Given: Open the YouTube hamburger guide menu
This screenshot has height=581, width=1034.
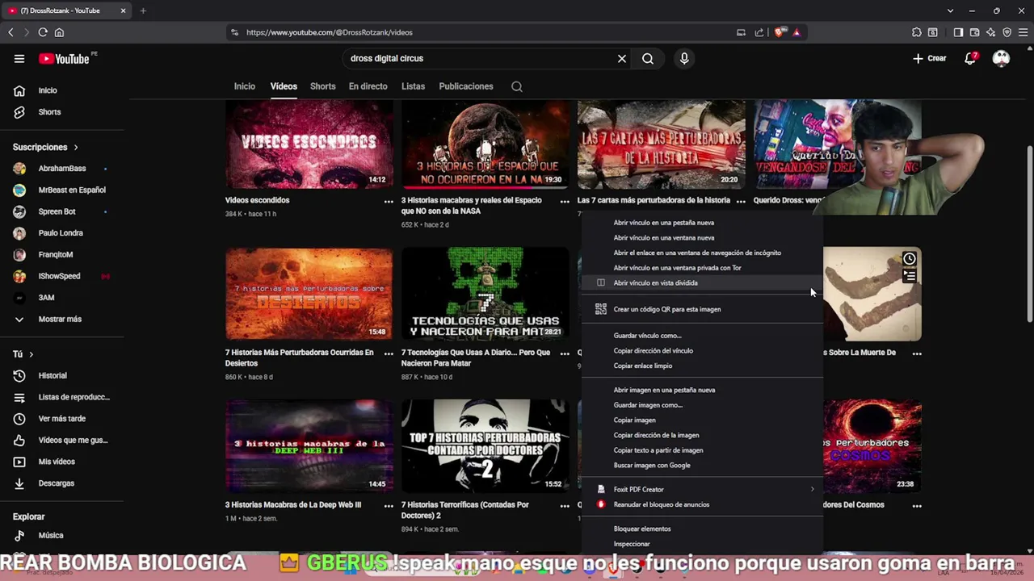Looking at the screenshot, I should [19, 58].
